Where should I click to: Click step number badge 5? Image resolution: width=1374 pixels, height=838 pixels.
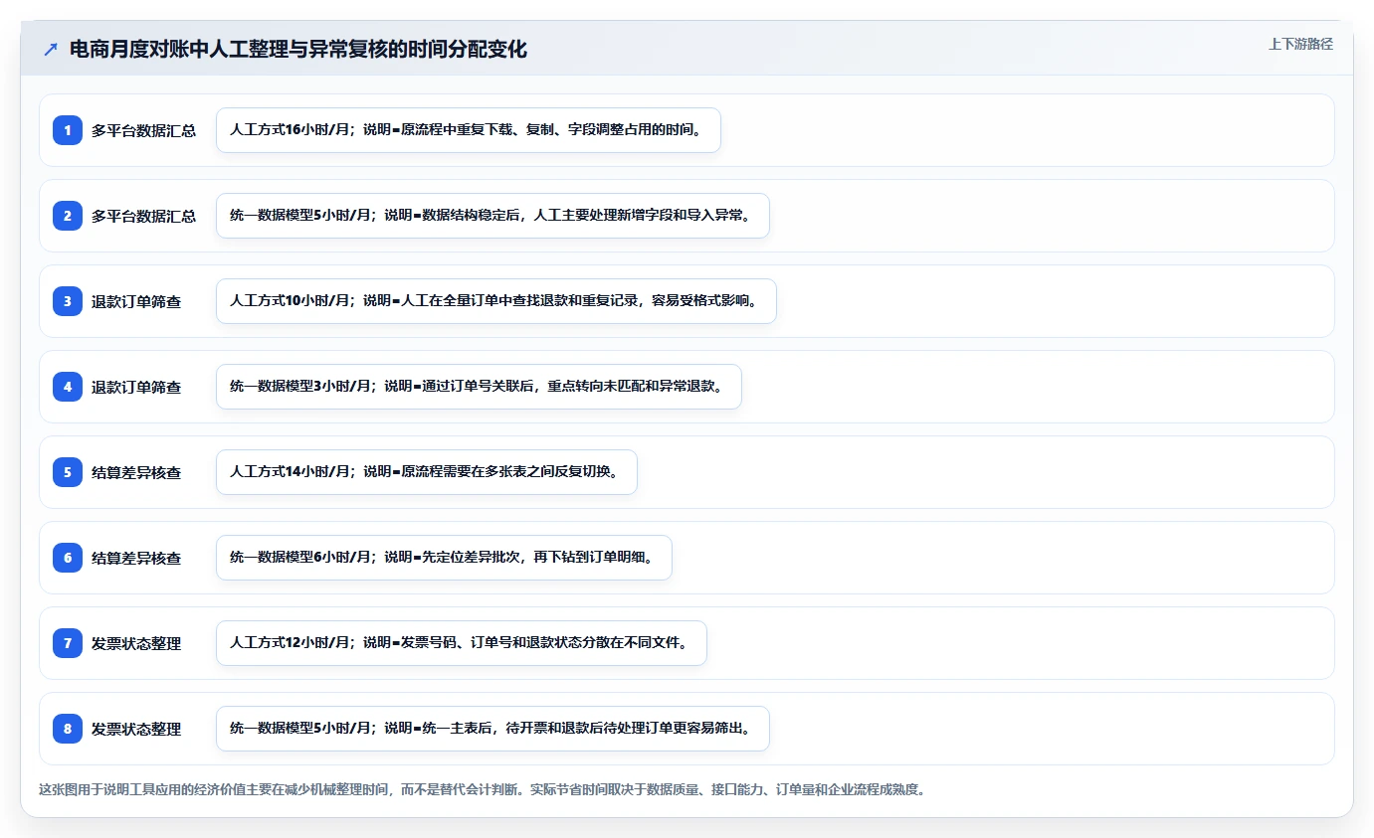68,472
